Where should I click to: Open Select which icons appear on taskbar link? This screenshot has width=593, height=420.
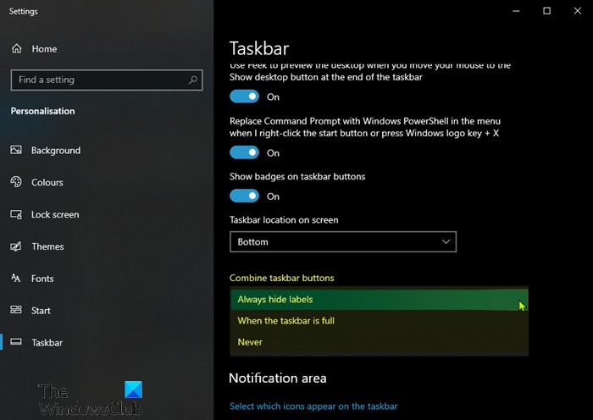[x=313, y=406]
